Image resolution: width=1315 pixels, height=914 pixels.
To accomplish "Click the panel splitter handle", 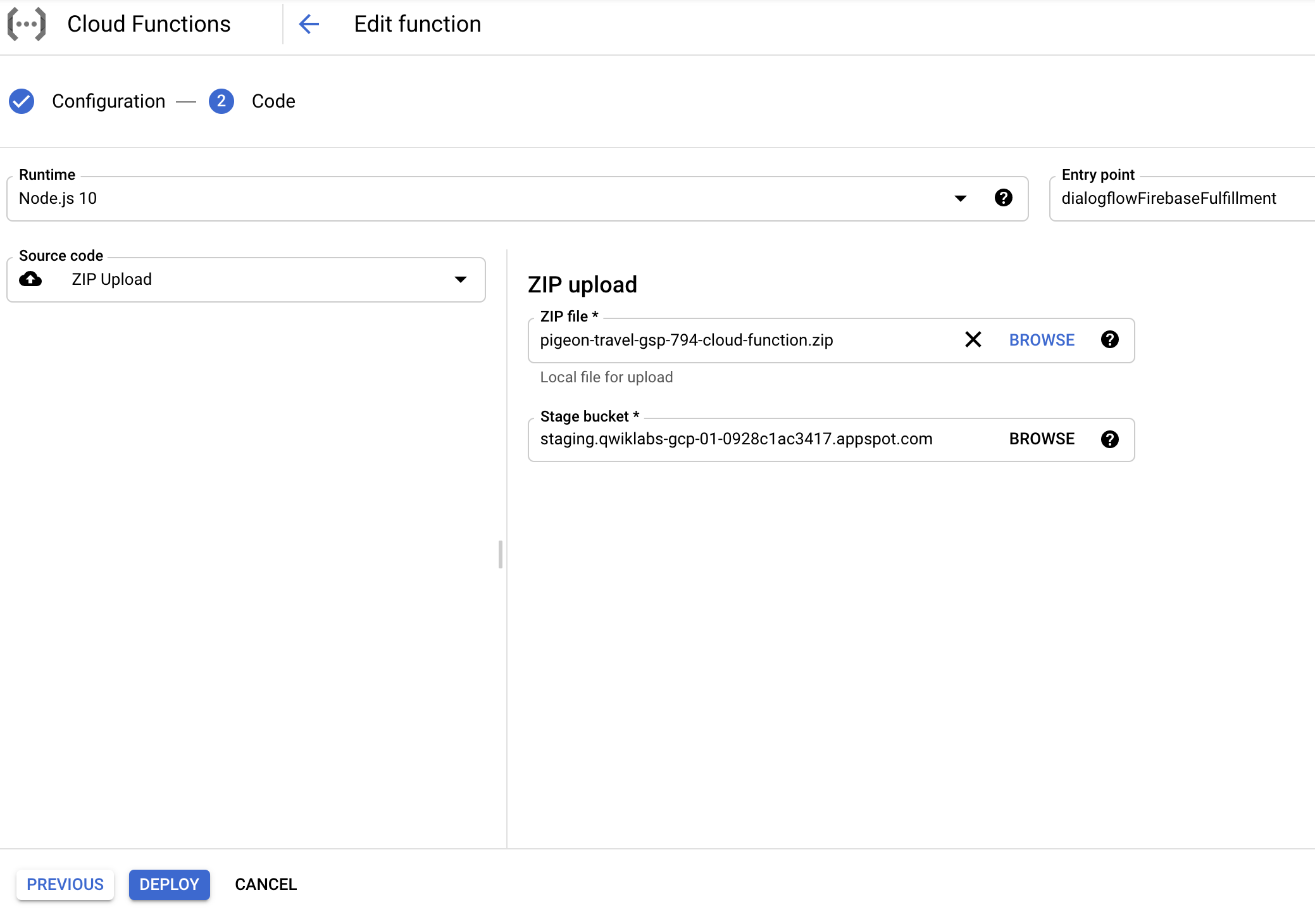I will click(x=501, y=554).
